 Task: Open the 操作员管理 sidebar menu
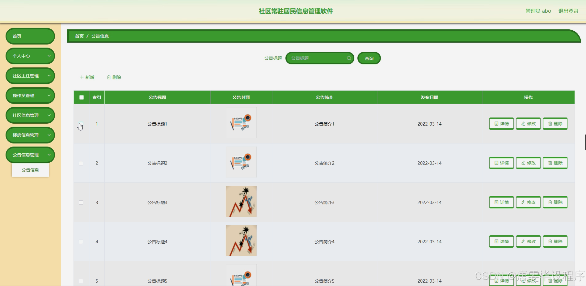point(30,96)
